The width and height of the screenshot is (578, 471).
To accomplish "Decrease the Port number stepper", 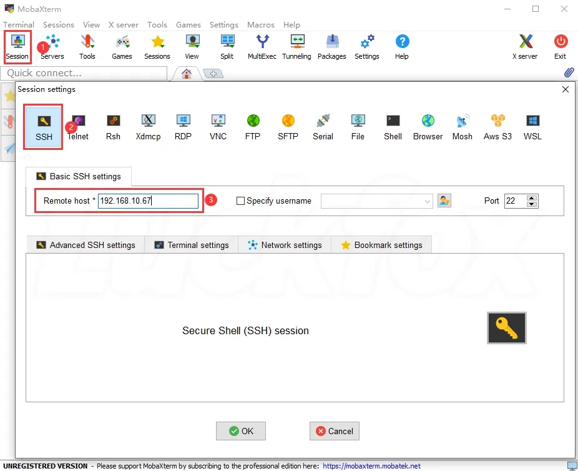I will tap(532, 204).
